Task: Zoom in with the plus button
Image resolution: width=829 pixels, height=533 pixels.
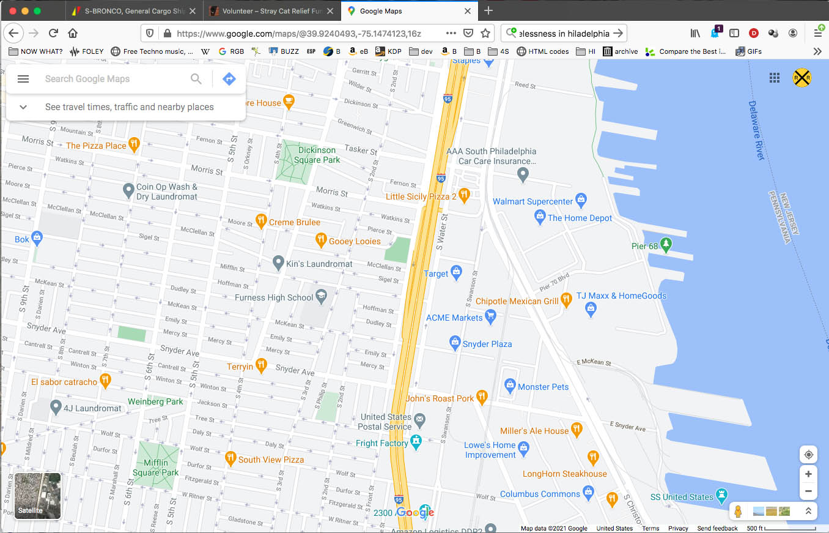Action: pos(808,474)
